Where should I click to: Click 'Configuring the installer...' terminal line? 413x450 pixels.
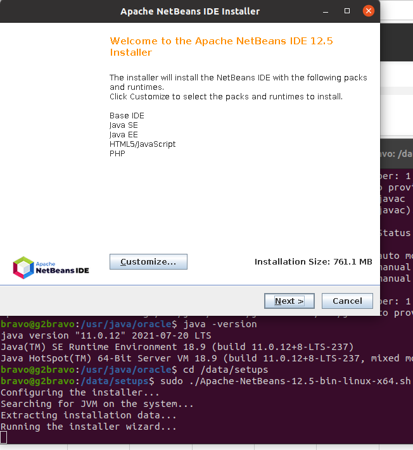(x=80, y=392)
